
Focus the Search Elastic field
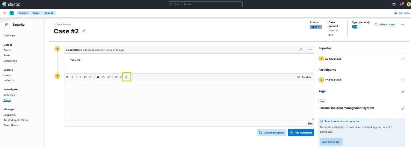(206, 4)
